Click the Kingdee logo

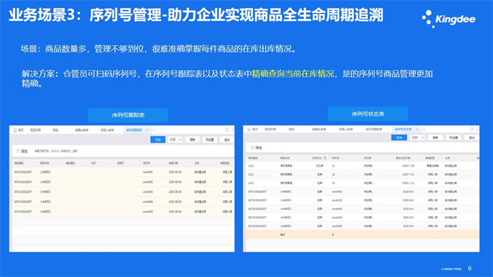(x=449, y=19)
